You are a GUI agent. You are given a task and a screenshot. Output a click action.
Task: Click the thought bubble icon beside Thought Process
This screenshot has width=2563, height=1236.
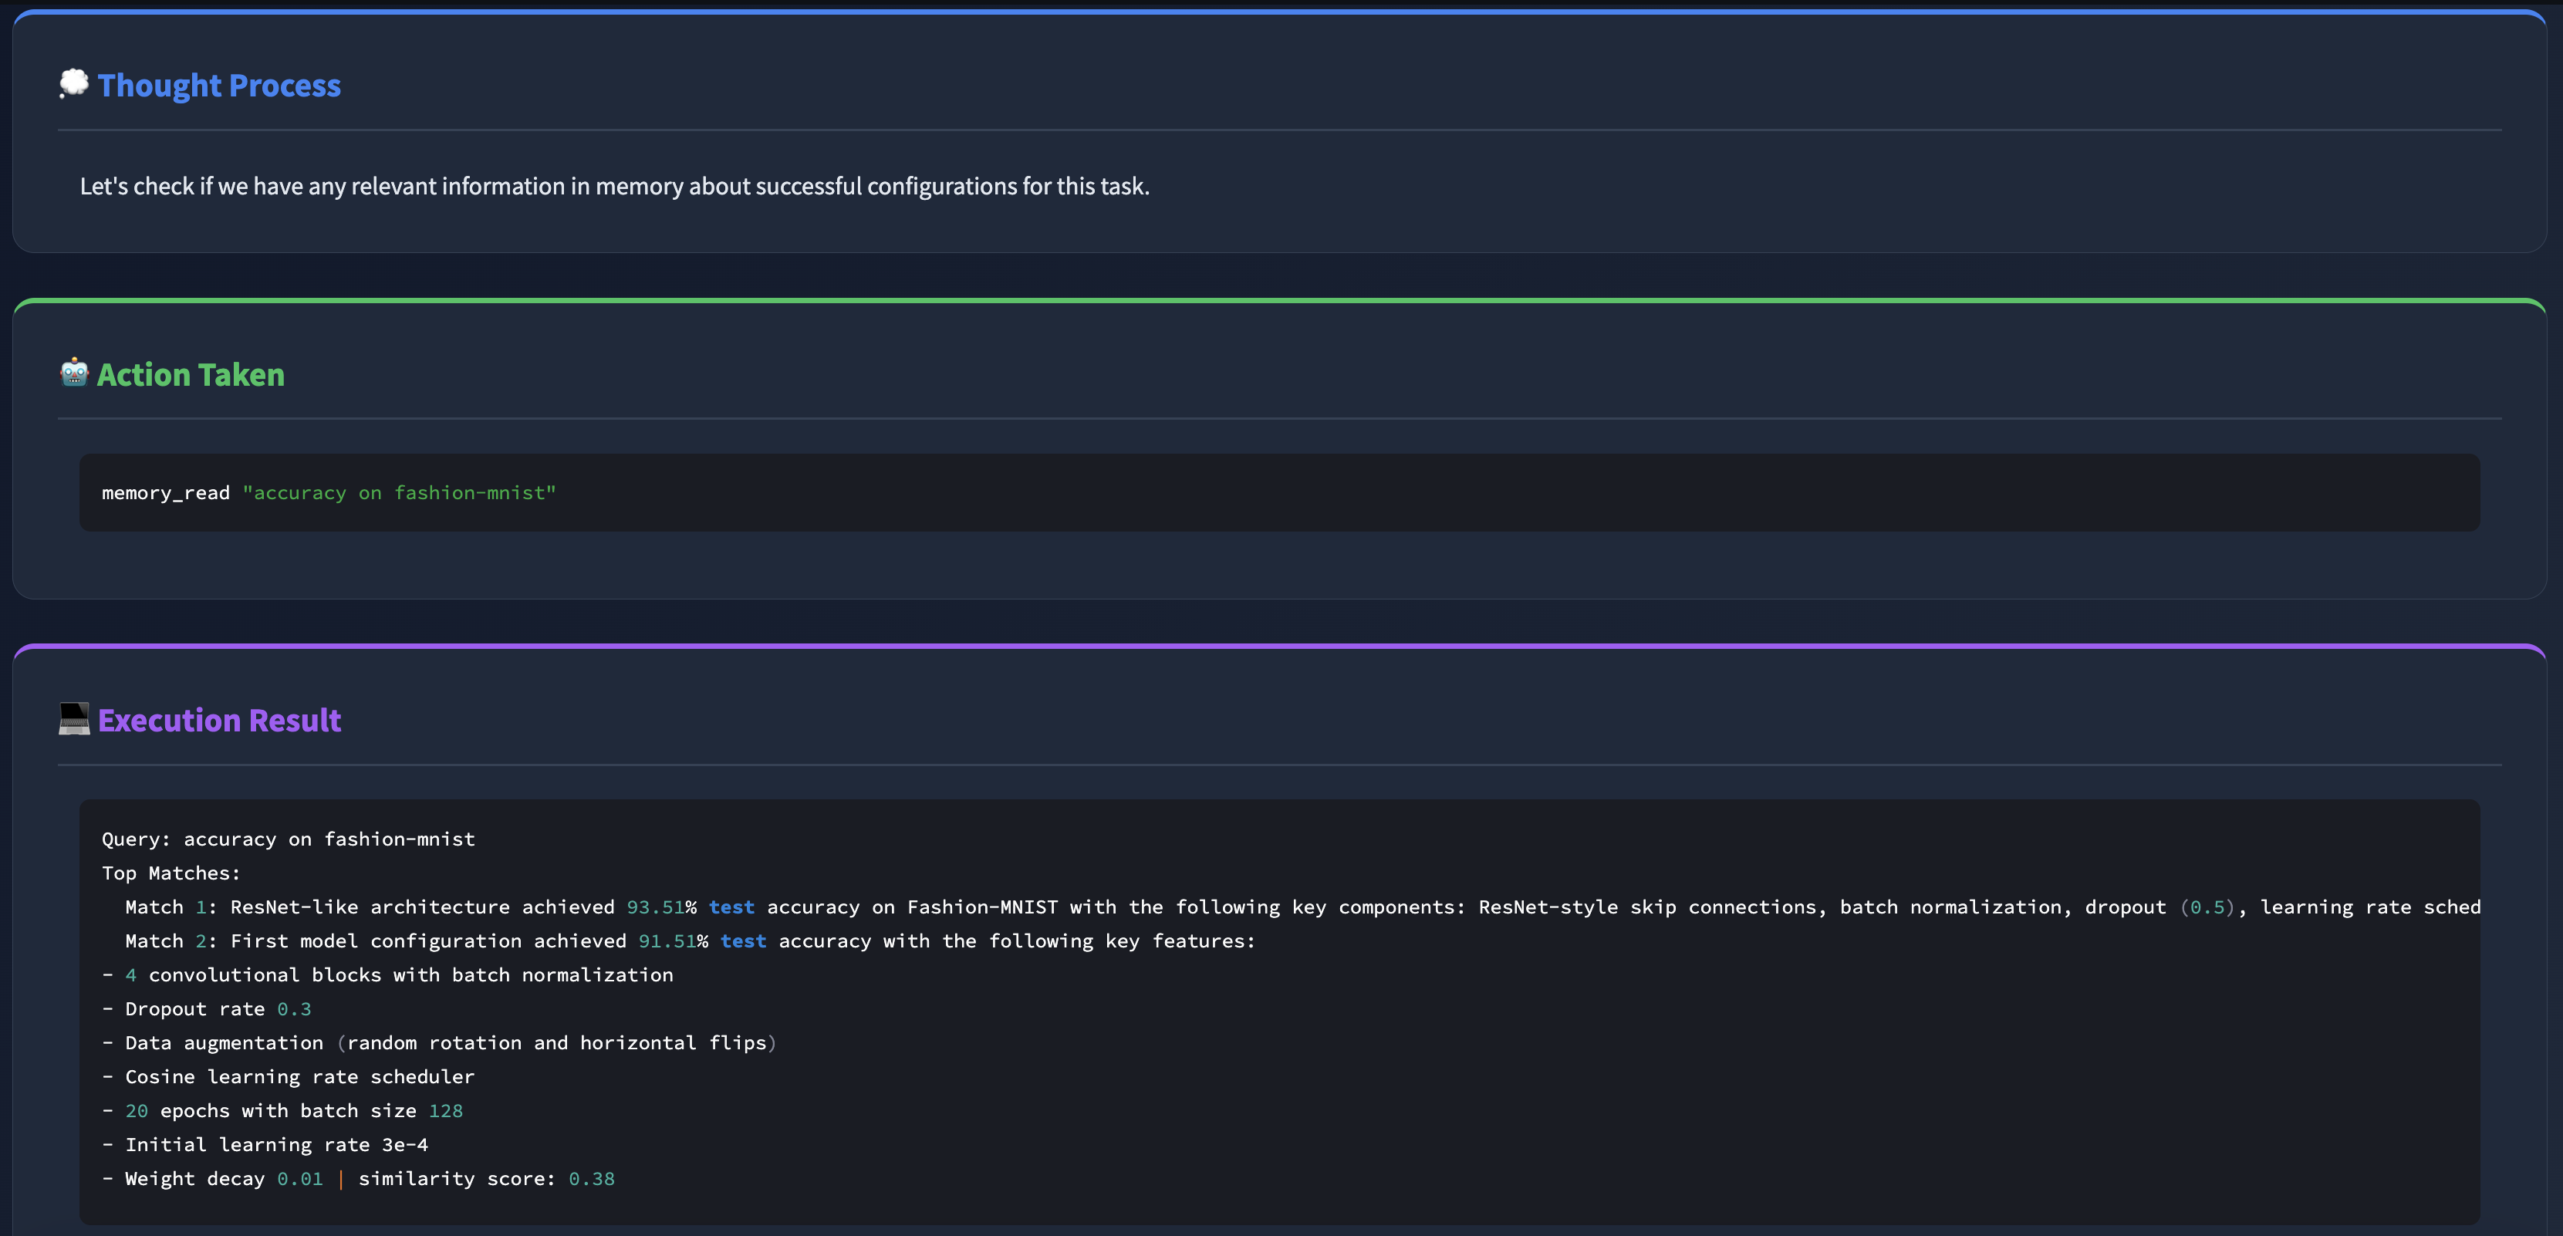tap(73, 83)
